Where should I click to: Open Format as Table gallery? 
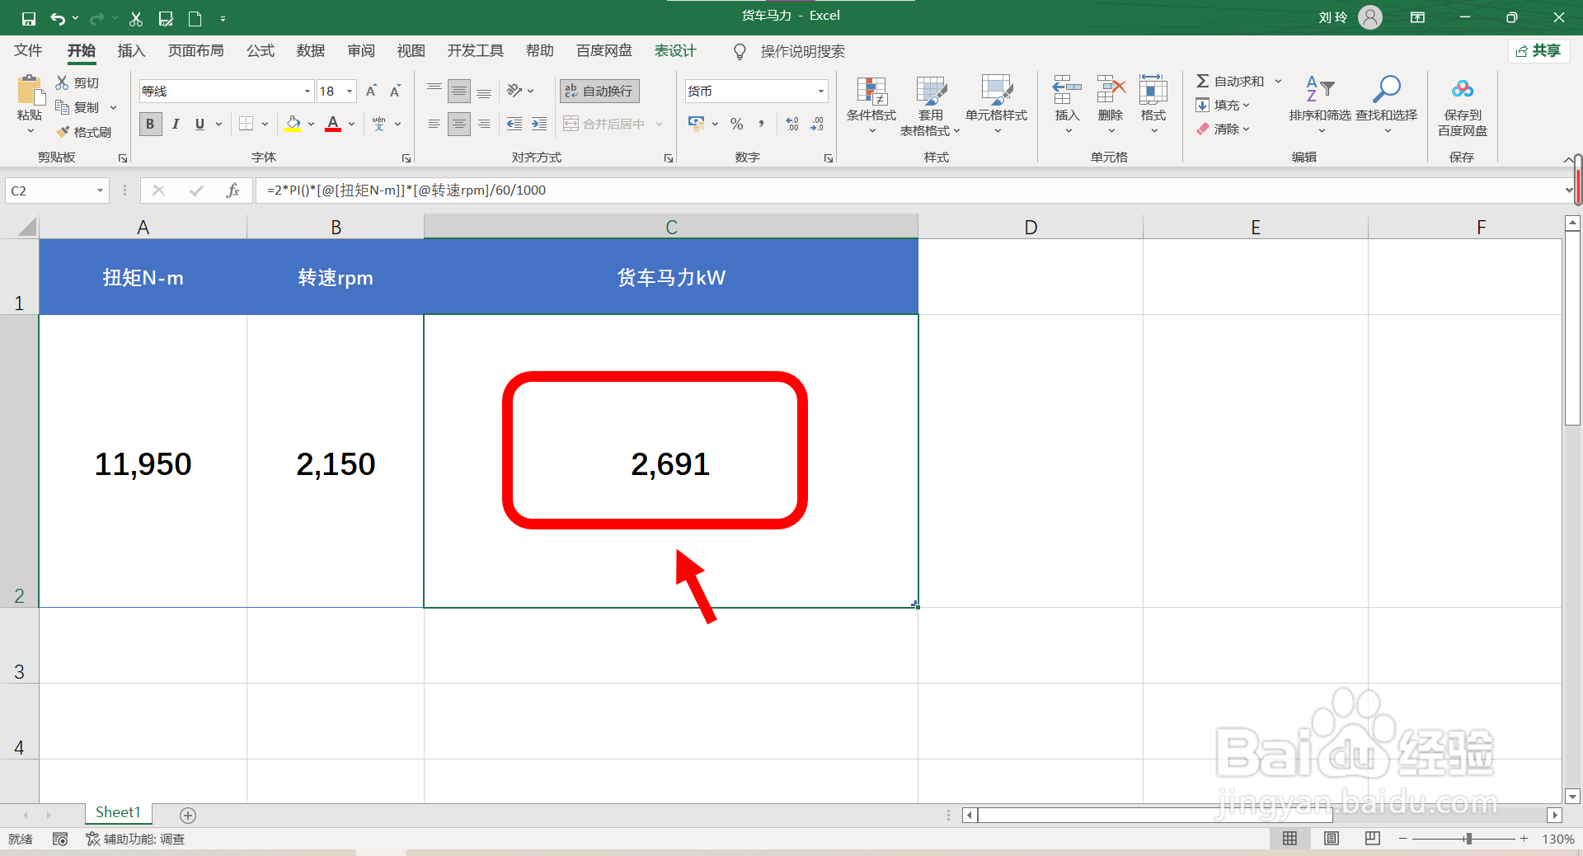tap(931, 106)
